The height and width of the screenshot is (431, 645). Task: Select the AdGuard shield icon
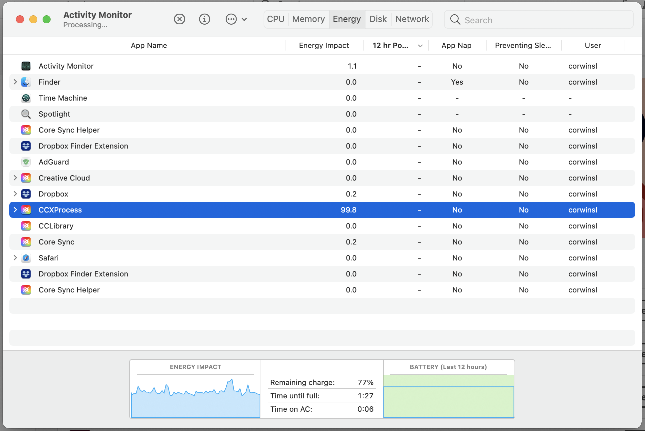[x=26, y=162]
